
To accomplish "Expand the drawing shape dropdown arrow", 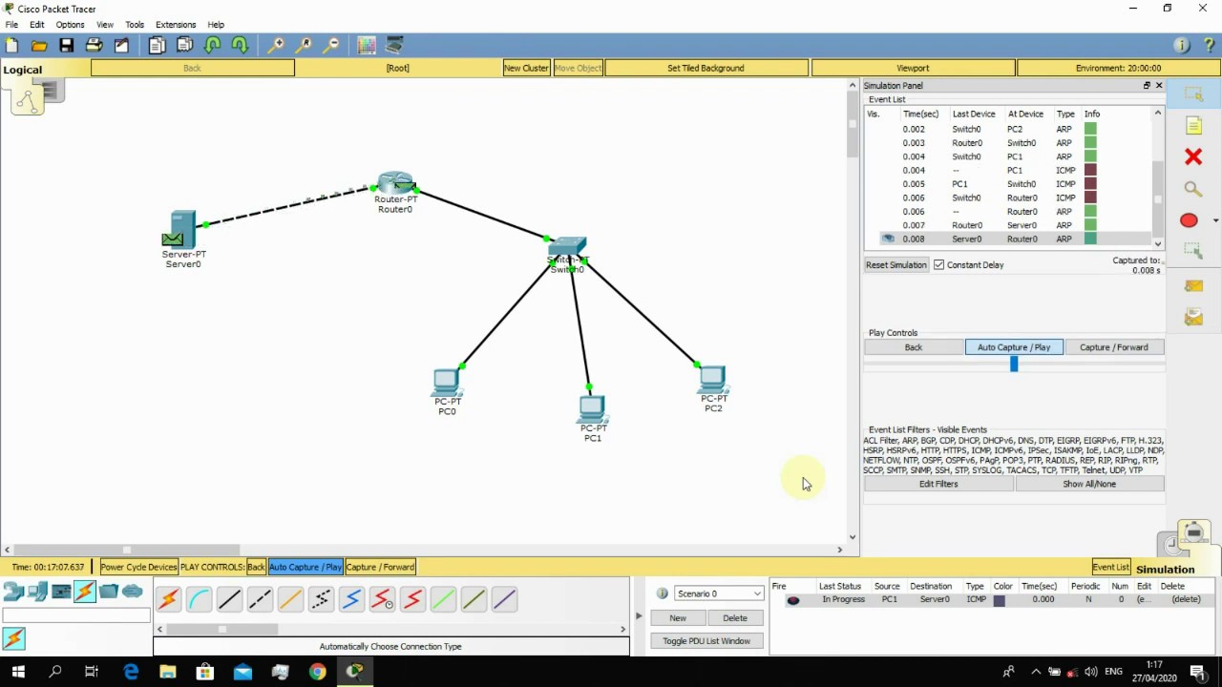I will pyautogui.click(x=1214, y=220).
